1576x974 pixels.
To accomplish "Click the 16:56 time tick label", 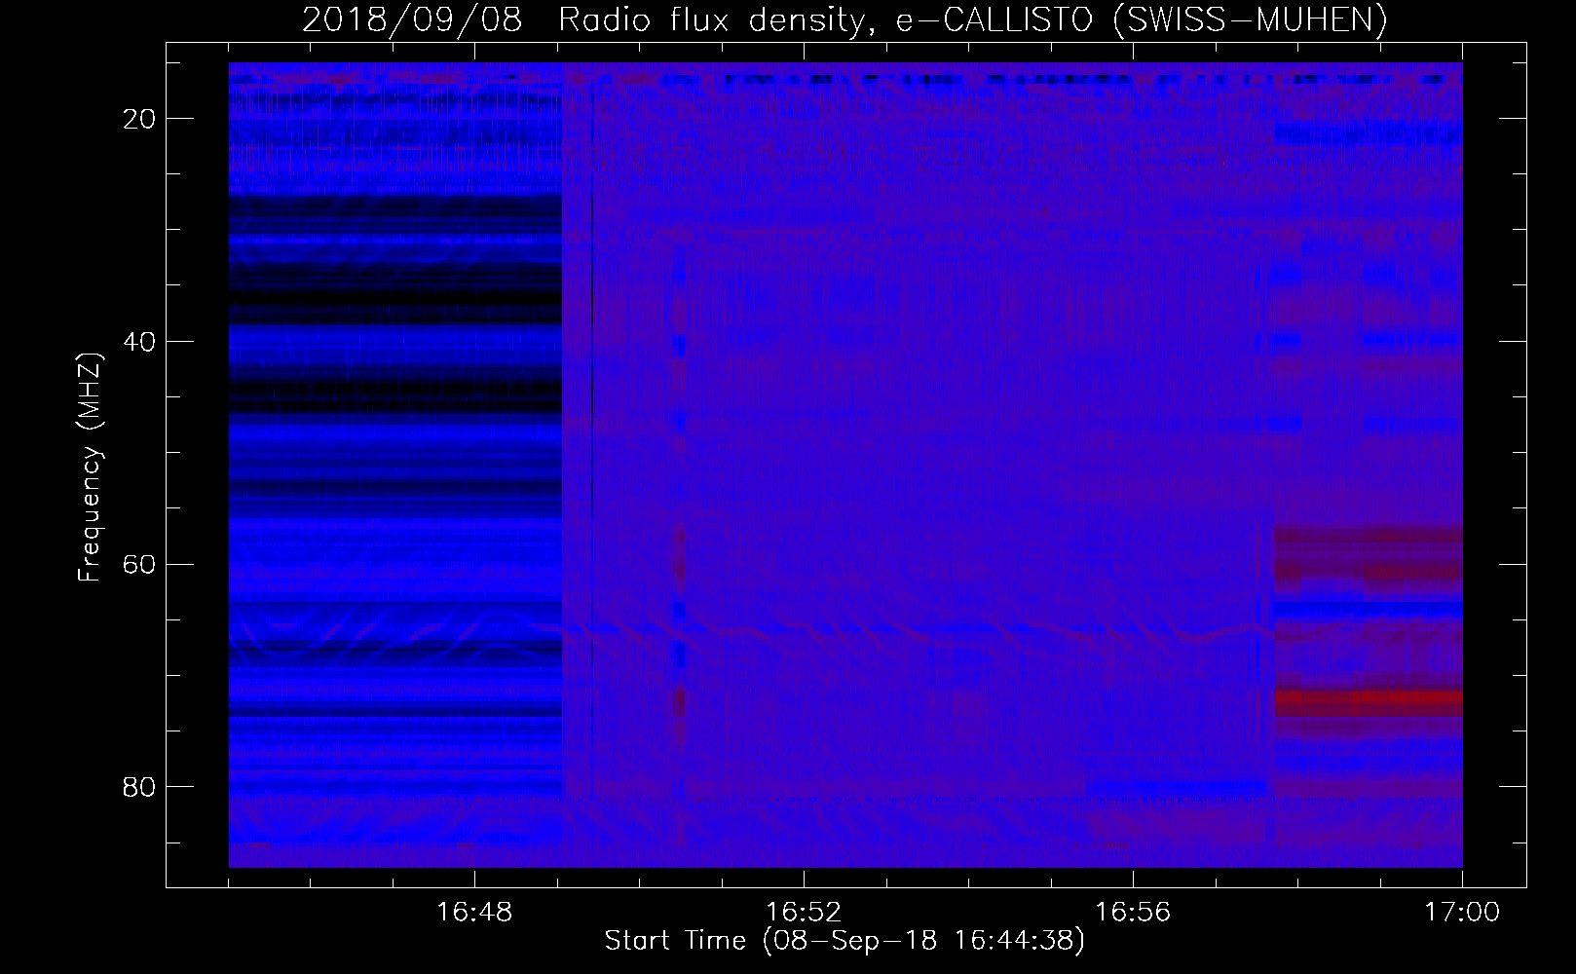I will [1133, 913].
